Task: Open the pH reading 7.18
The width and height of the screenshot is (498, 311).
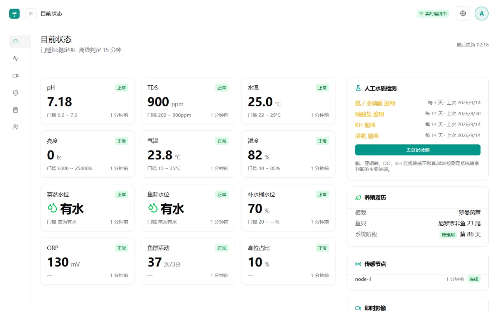Action: click(60, 102)
